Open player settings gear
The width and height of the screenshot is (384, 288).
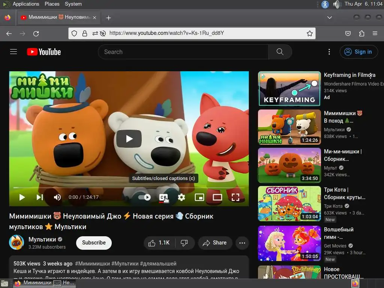181,197
